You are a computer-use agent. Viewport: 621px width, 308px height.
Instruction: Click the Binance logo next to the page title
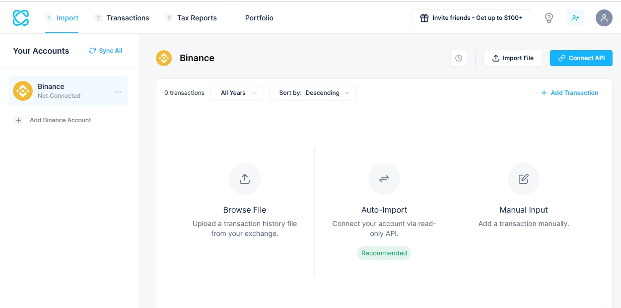[x=163, y=58]
